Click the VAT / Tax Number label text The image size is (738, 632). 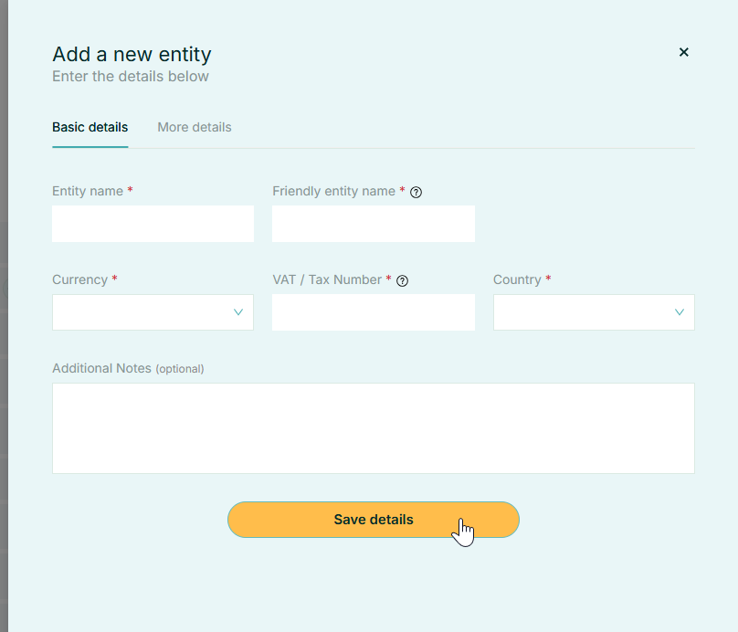coord(327,279)
